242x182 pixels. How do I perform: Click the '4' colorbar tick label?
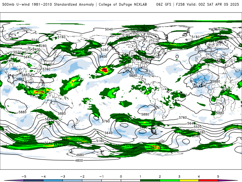point(199,177)
